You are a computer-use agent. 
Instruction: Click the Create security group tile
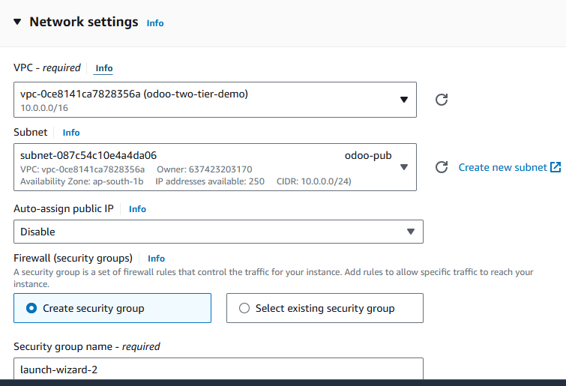[x=112, y=308]
